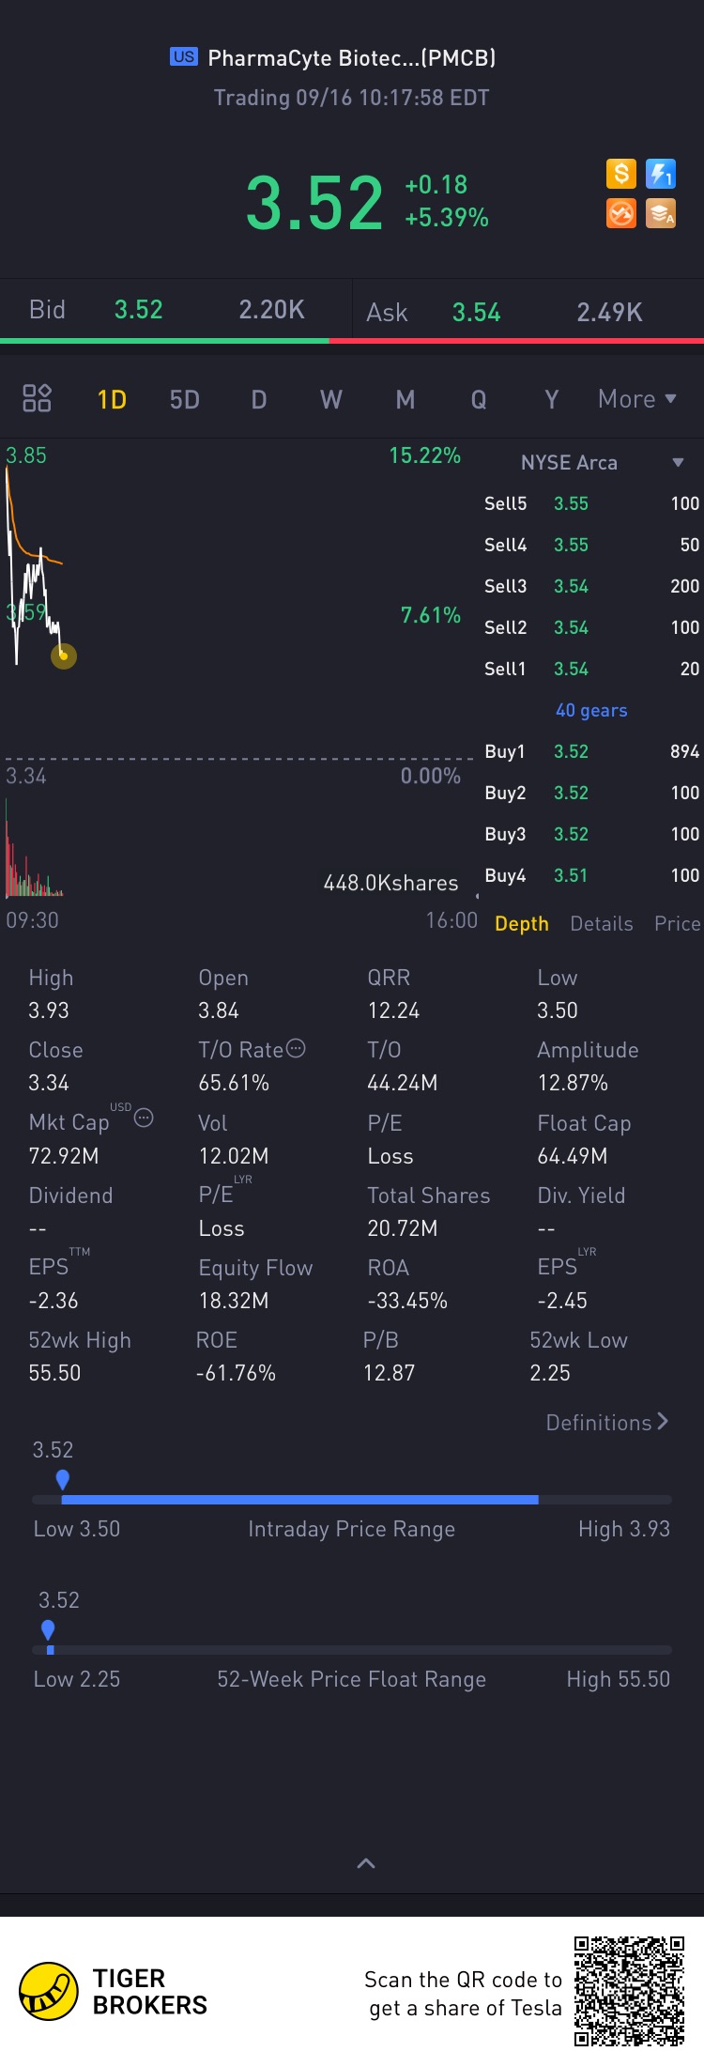Tap the PharmaCyte Biotec...(PMCB) title
The height and width of the screenshot is (2067, 704).
click(351, 58)
